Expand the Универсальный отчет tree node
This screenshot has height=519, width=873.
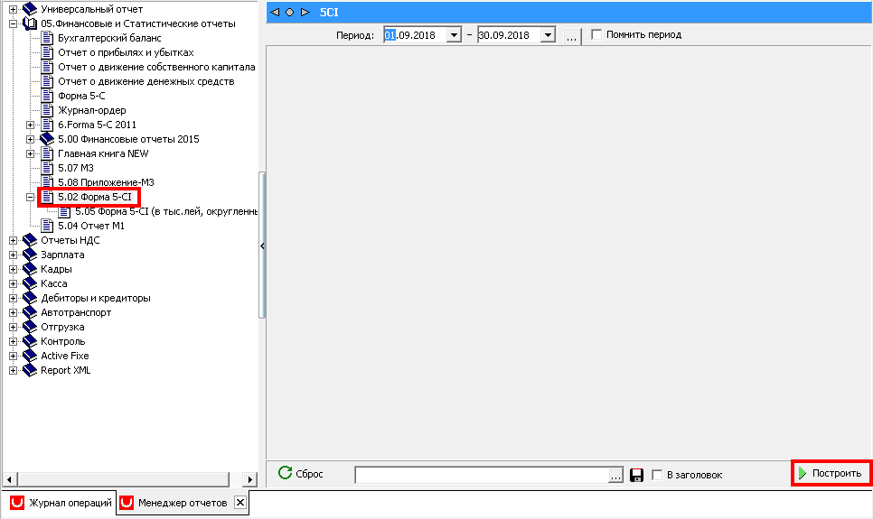pyautogui.click(x=13, y=9)
